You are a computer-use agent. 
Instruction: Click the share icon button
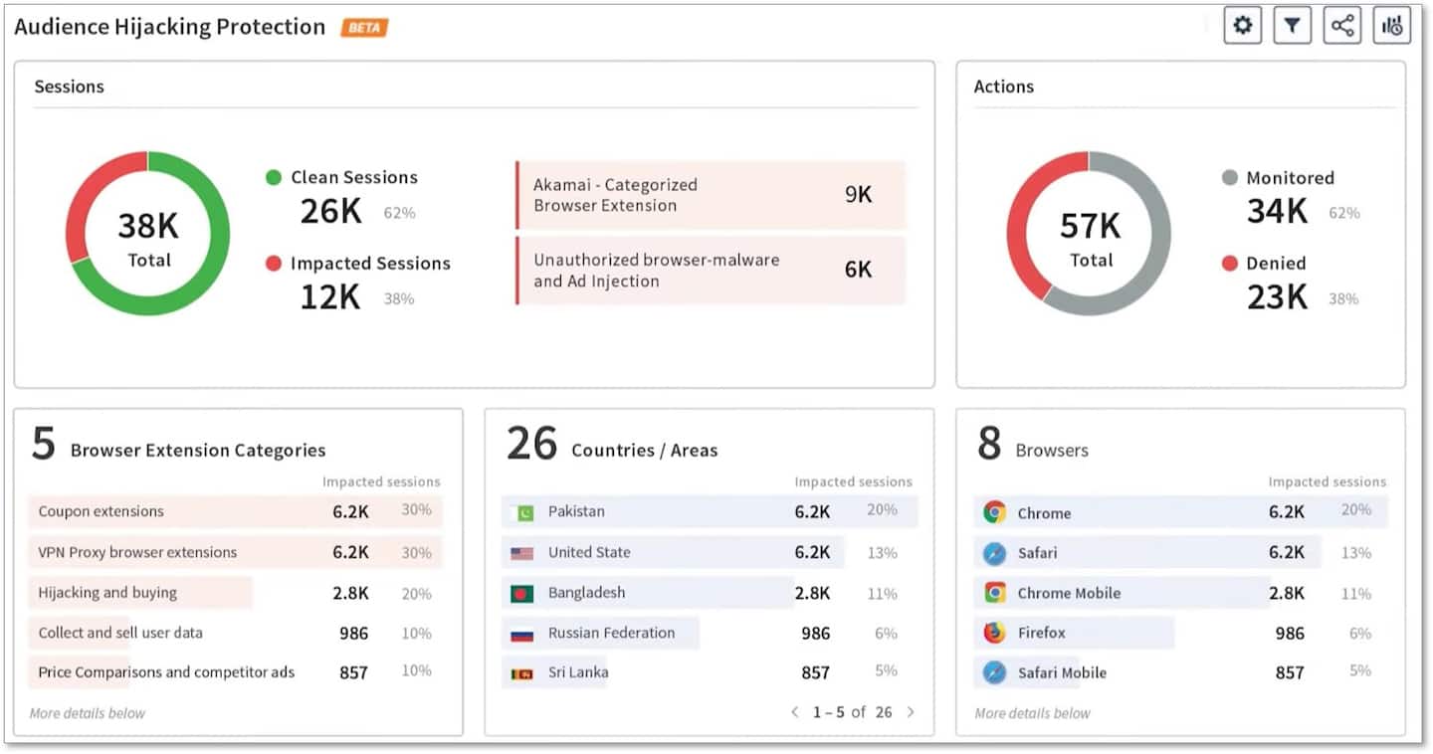1341,26
